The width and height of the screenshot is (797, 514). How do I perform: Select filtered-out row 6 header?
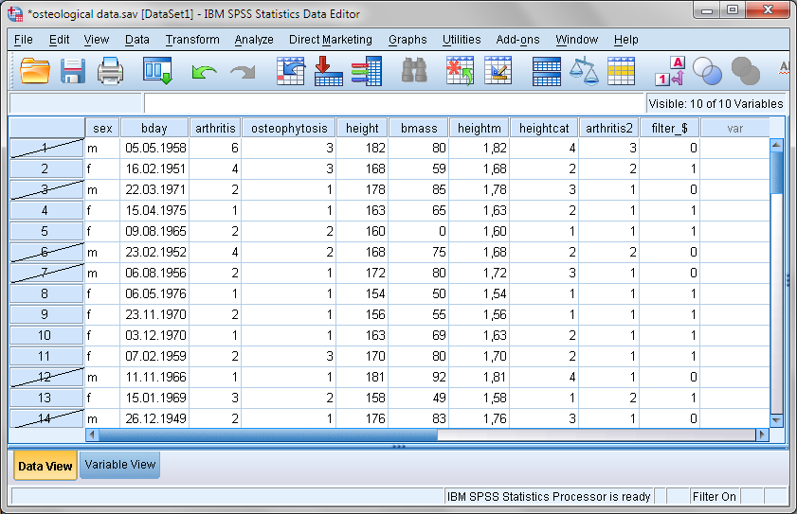46,252
